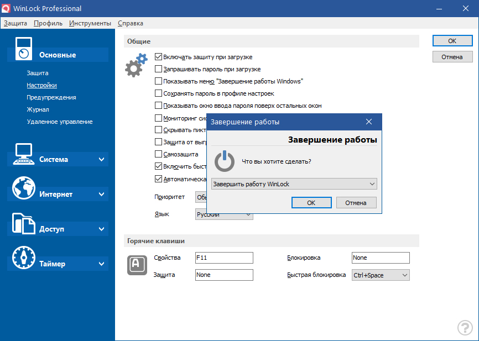This screenshot has width=479, height=341.
Task: Expand the Система sidebar section
Action: [101, 160]
